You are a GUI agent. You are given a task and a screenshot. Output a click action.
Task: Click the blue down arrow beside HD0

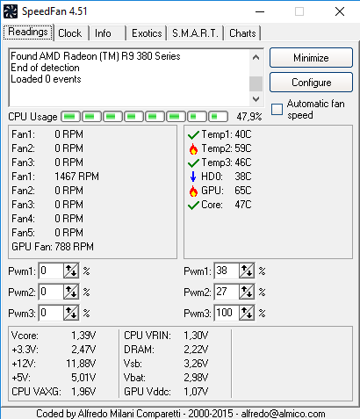pos(193,177)
